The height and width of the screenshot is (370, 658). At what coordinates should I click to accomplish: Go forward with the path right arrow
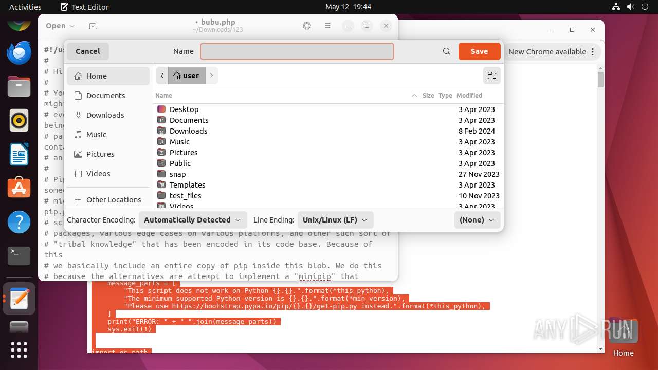[211, 76]
